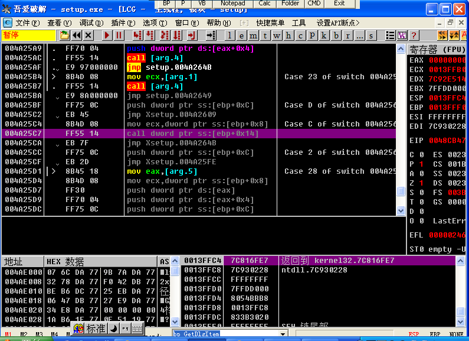The width and height of the screenshot is (469, 341).
Task: Open the 文件(F) menu
Action: [x=27, y=23]
